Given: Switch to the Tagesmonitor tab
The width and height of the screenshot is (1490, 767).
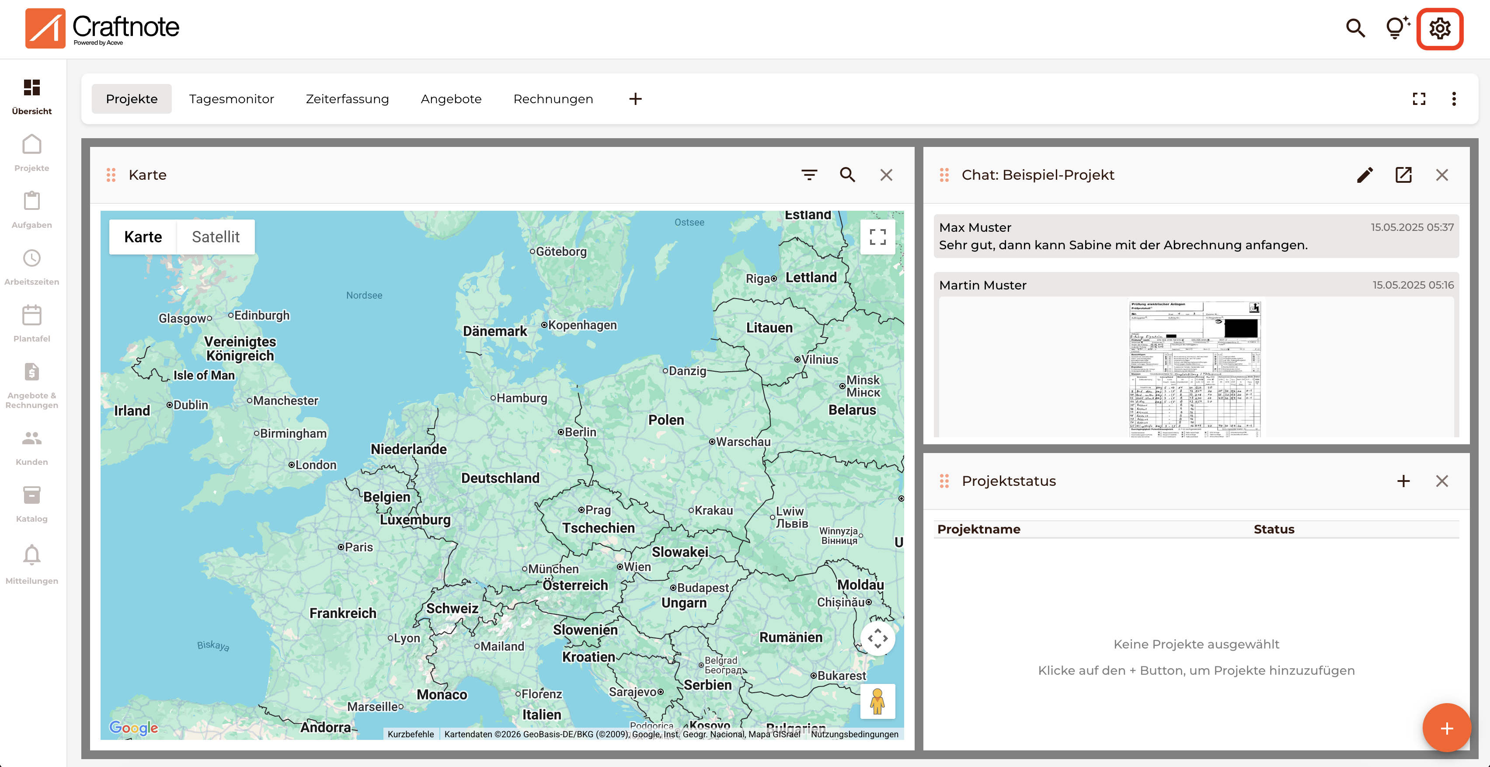Looking at the screenshot, I should tap(231, 99).
